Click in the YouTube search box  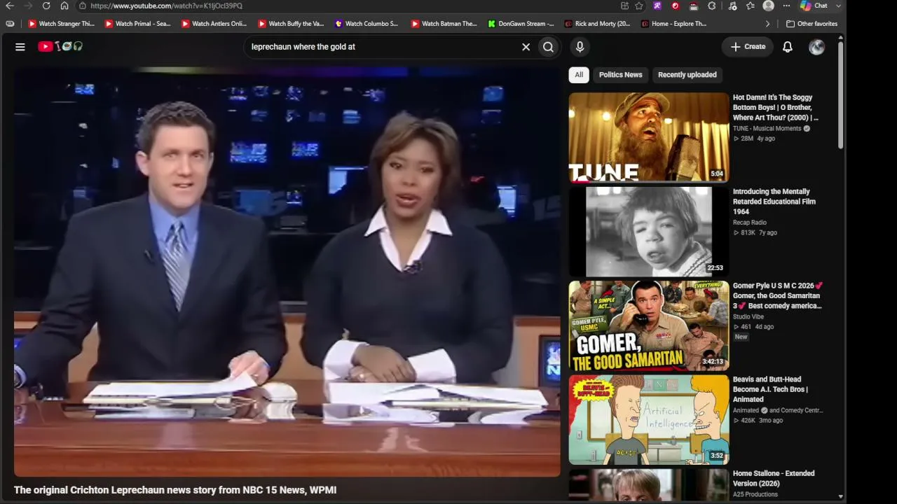[382, 47]
